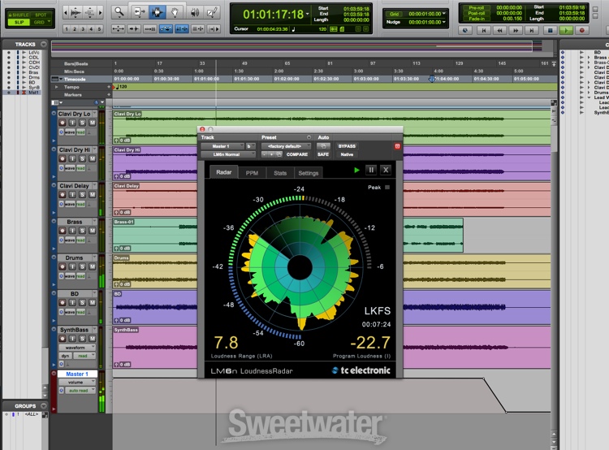Mute the Clavi Dry Hi track
This screenshot has height=450, width=609.
point(93,158)
